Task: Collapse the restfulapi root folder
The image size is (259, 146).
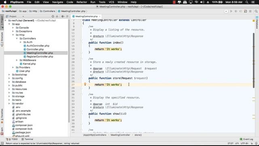Action: (x=6, y=21)
